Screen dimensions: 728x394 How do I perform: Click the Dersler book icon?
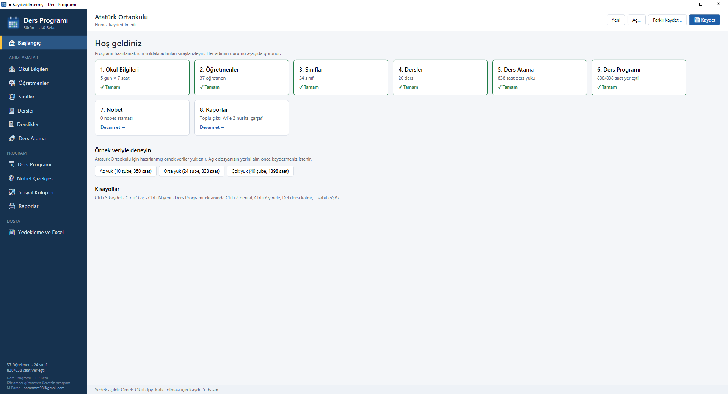click(x=11, y=111)
